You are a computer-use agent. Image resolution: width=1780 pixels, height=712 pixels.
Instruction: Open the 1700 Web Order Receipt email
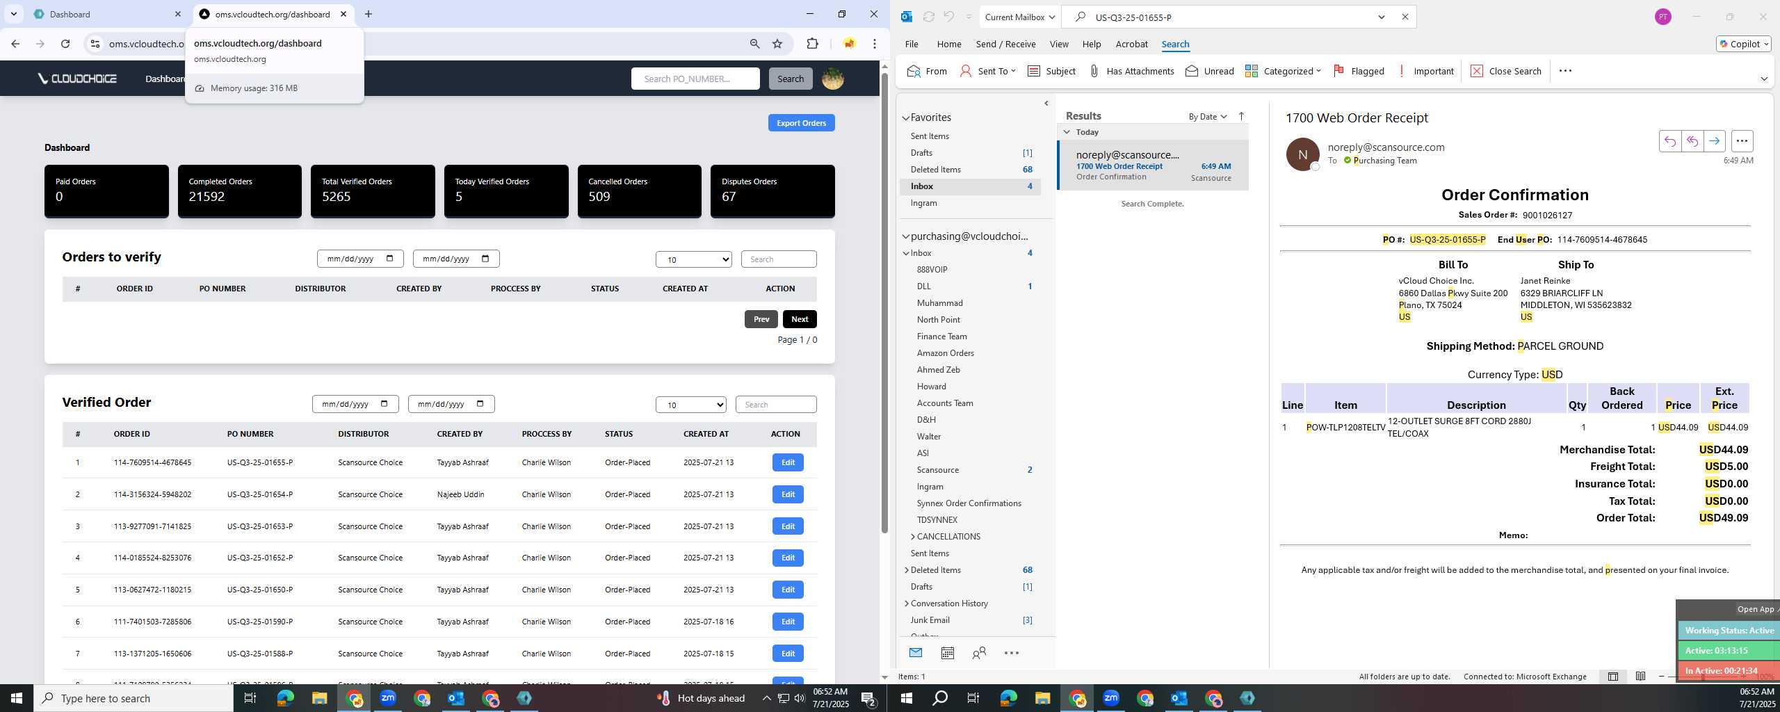1153,165
